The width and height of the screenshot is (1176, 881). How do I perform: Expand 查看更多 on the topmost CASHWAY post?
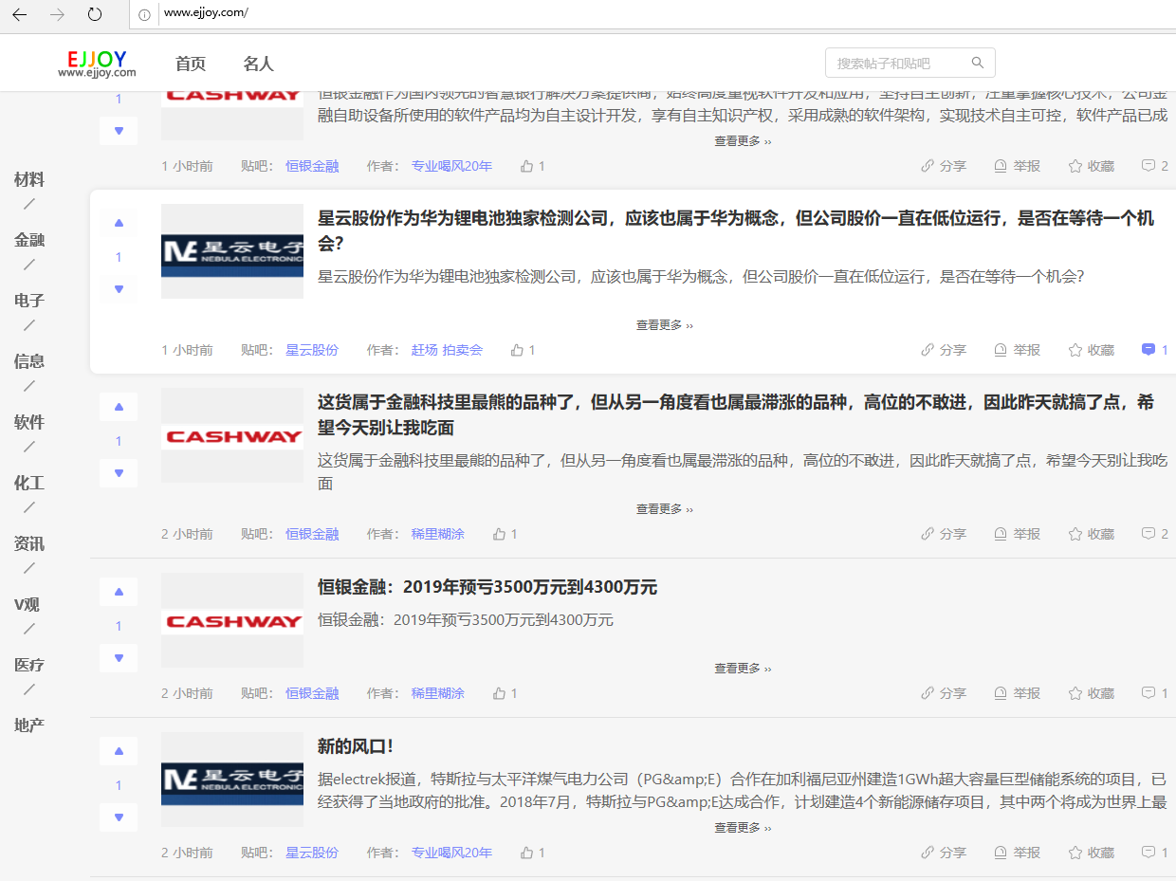pos(743,141)
